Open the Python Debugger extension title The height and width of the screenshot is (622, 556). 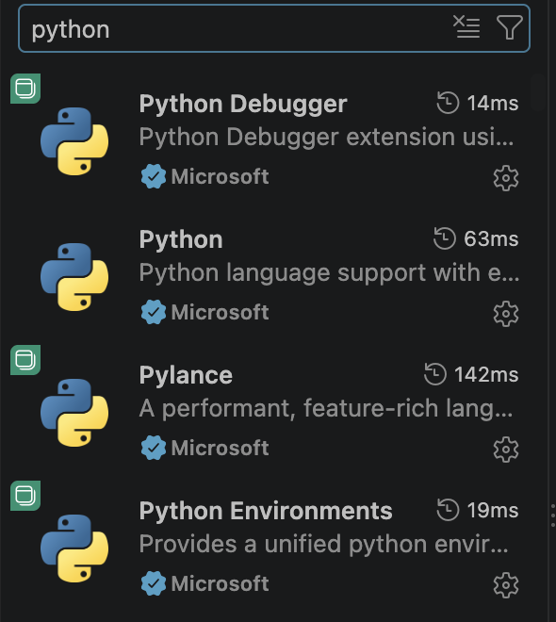(243, 105)
